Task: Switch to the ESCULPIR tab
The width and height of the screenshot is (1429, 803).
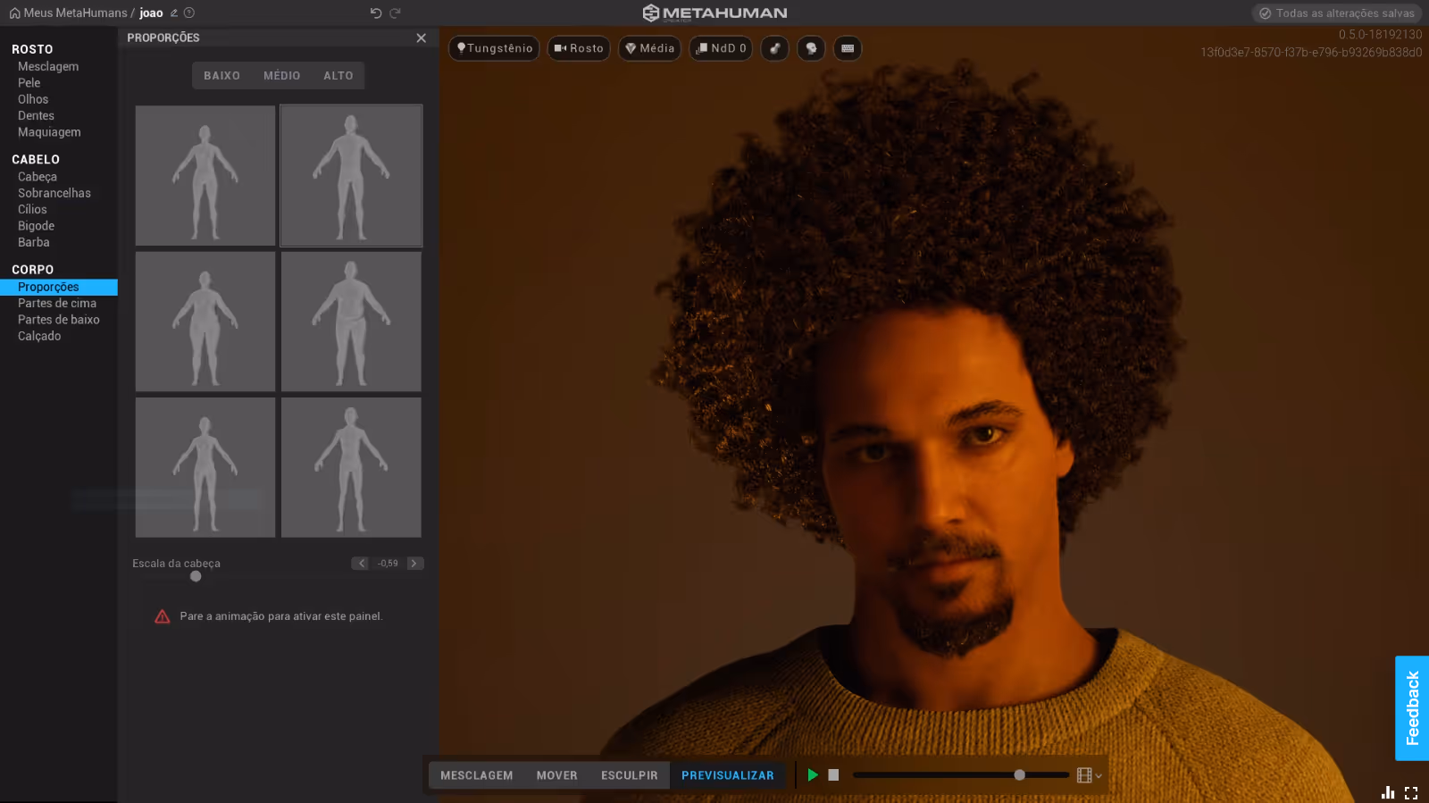Action: (629, 775)
